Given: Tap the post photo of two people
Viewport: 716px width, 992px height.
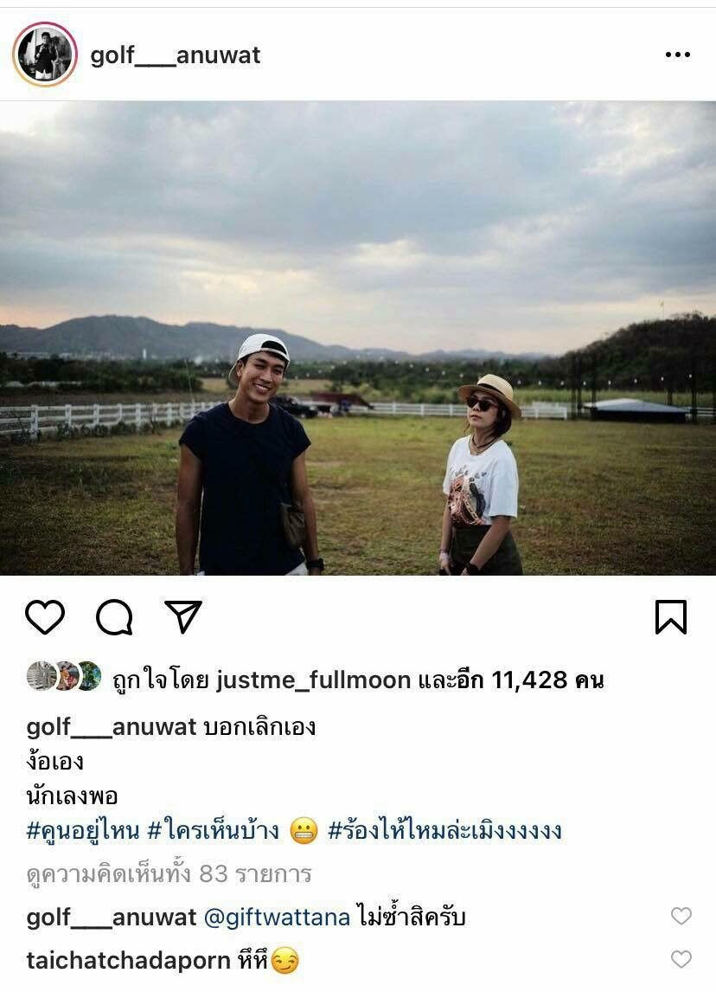Looking at the screenshot, I should pos(358,338).
